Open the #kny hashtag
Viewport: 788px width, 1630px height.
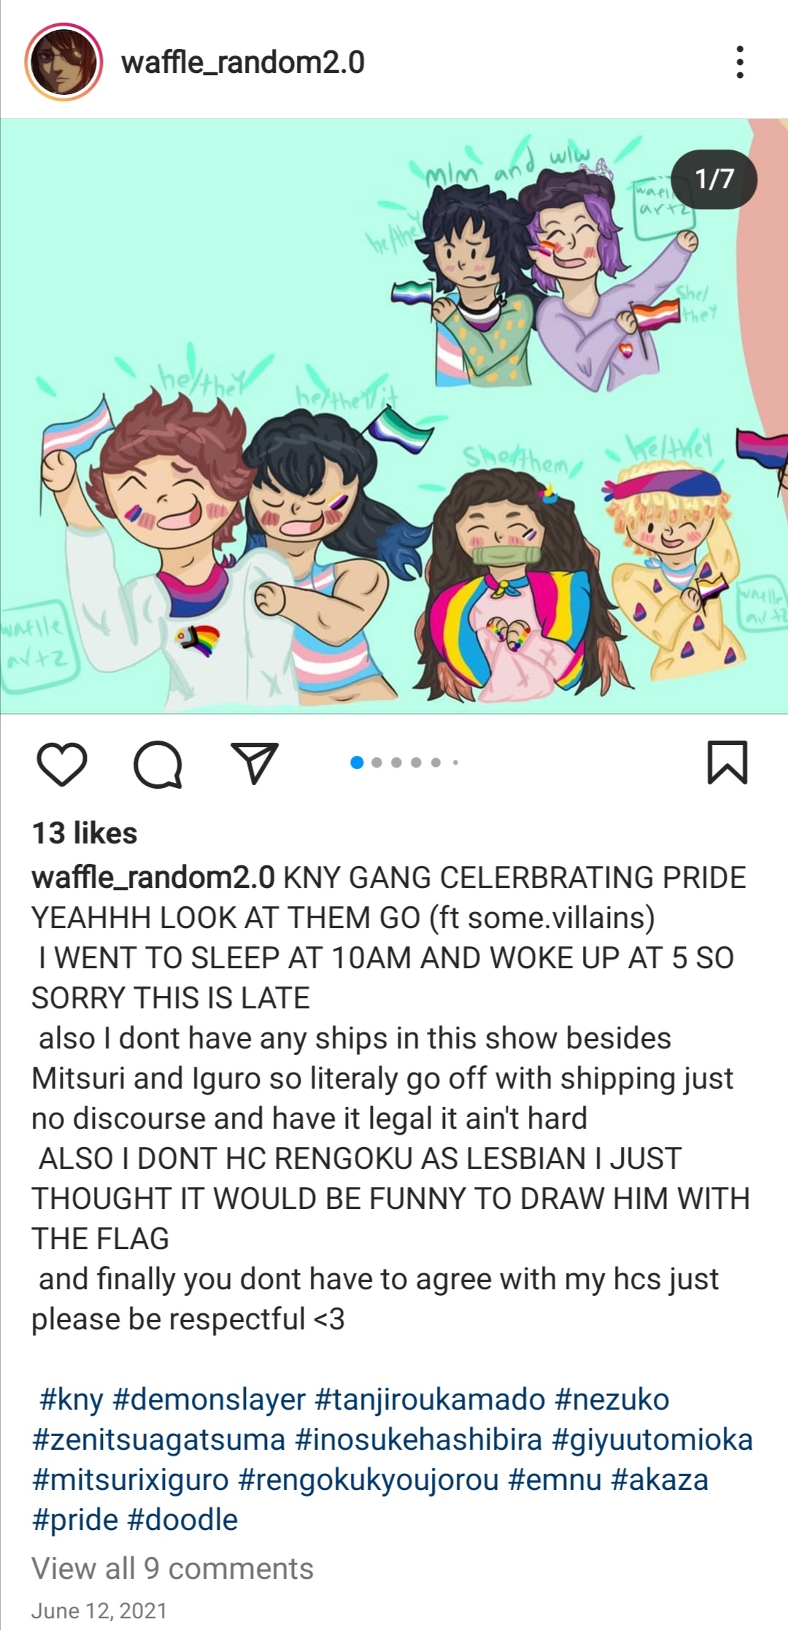tap(71, 1399)
